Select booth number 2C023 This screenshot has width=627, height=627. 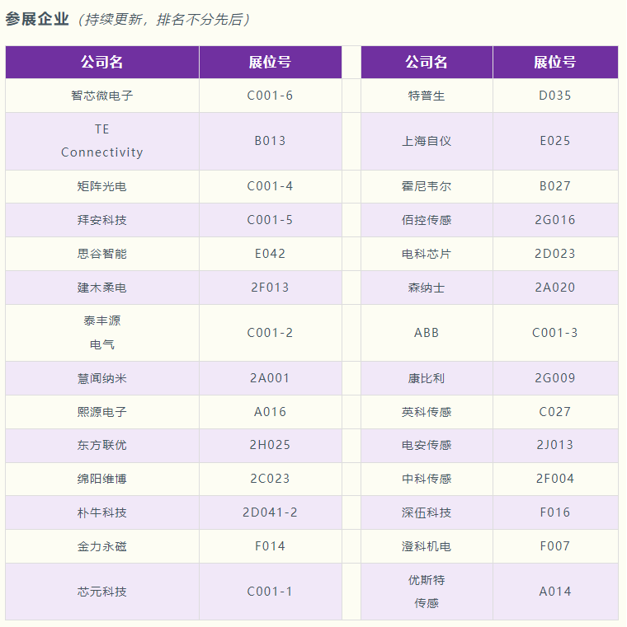(271, 479)
